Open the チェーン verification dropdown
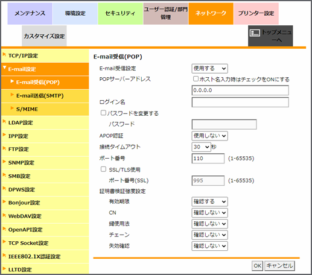 click(209, 235)
